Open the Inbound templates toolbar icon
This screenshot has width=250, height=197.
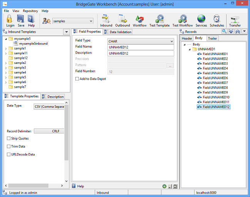pos(106,19)
